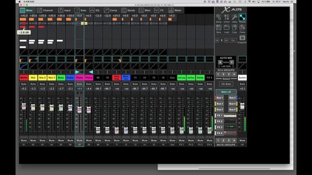The image size is (312, 175).
Task: Open the macOS Wi-Fi status icon
Action: point(249,1)
